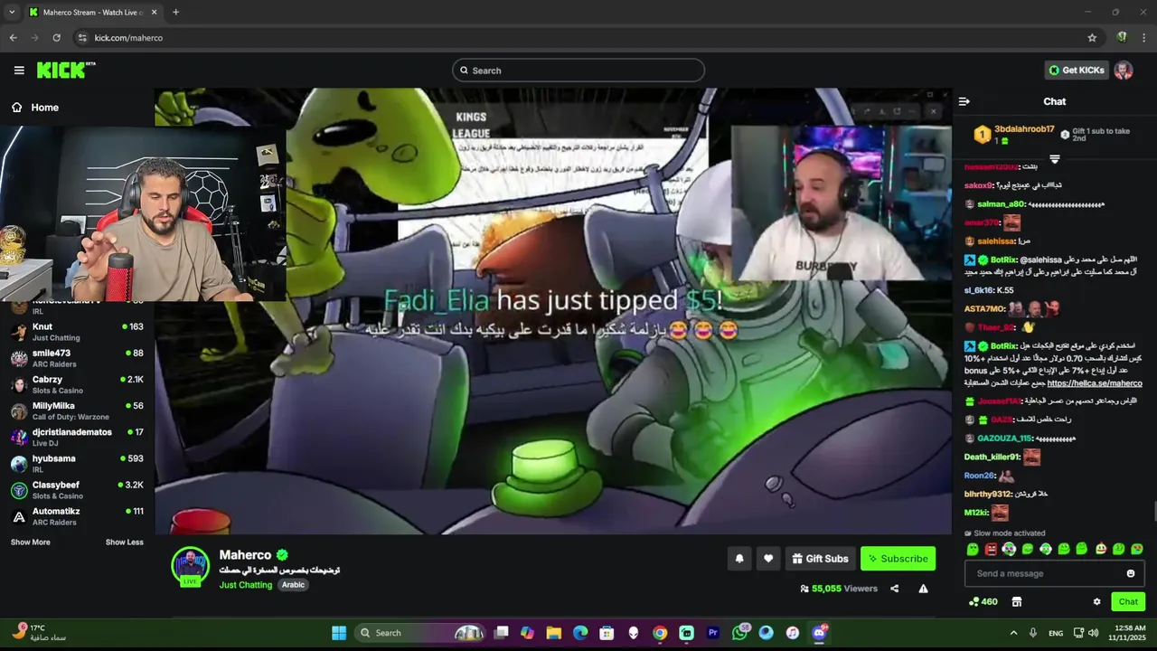Focus the Kick search field
1157x651 pixels.
[578, 71]
